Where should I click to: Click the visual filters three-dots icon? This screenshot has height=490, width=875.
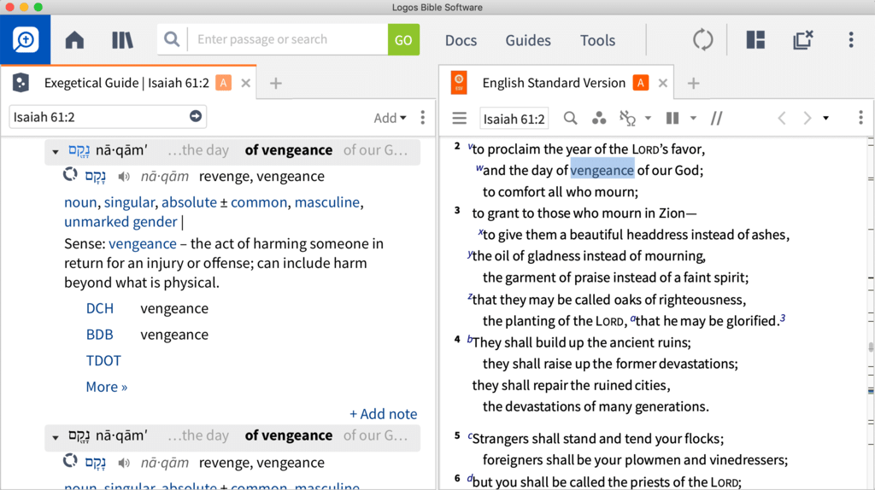tap(599, 118)
